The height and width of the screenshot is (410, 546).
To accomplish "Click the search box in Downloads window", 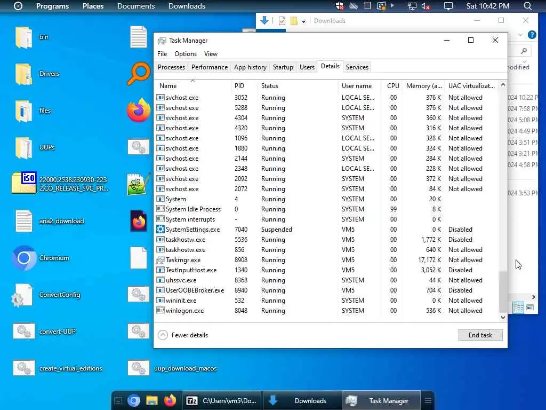I will pyautogui.click(x=520, y=51).
